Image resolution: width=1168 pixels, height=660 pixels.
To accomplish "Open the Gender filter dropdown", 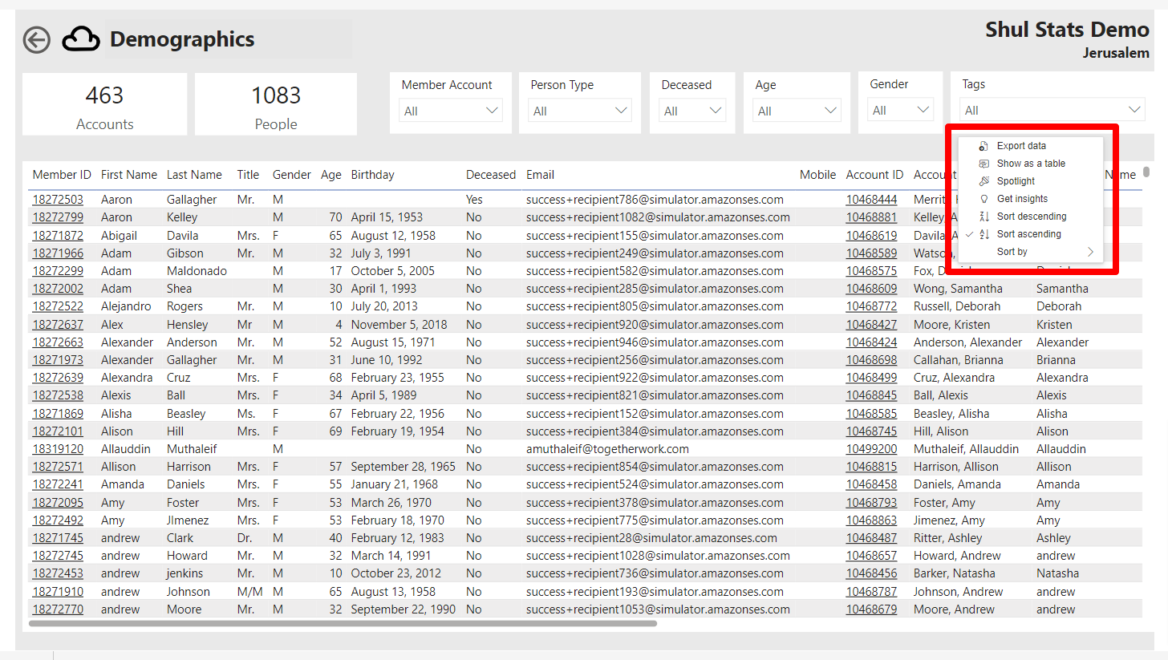I will [923, 109].
